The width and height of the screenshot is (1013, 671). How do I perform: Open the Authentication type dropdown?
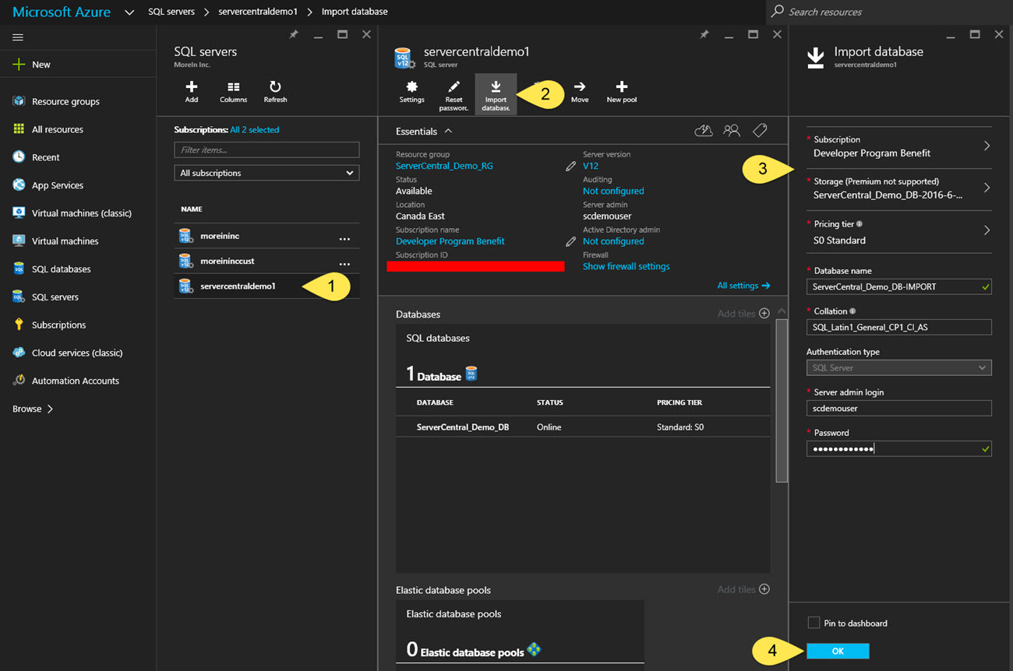point(898,367)
